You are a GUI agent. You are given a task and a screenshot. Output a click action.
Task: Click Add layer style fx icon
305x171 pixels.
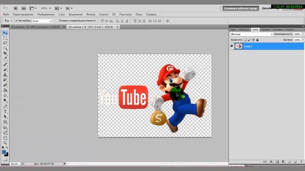tap(271, 161)
